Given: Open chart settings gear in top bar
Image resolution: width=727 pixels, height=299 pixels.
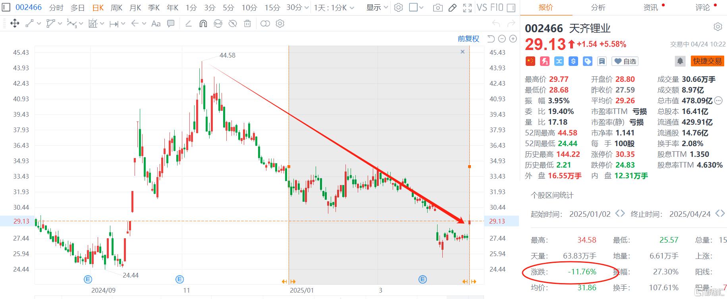Looking at the screenshot, I should coord(399,8).
